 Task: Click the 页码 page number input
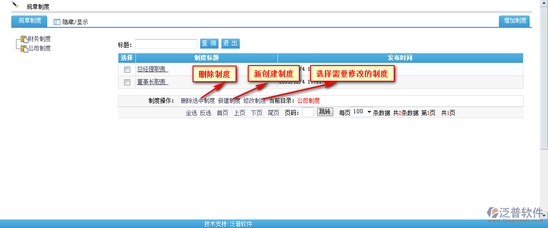[308, 112]
